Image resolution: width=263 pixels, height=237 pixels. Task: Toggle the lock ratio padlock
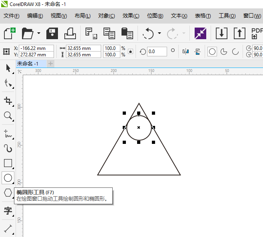[x=130, y=52]
